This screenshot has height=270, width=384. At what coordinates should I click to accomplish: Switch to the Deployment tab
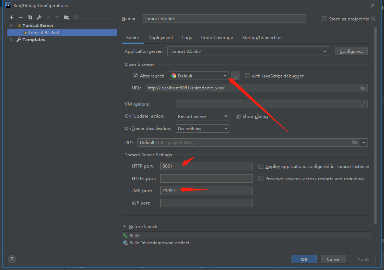click(x=161, y=38)
